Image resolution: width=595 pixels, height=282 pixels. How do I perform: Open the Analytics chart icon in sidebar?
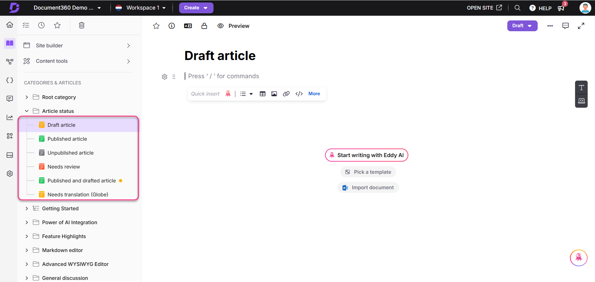pyautogui.click(x=10, y=117)
